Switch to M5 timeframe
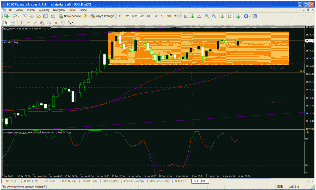Screen dimensions: 316x190 coord(128,16)
